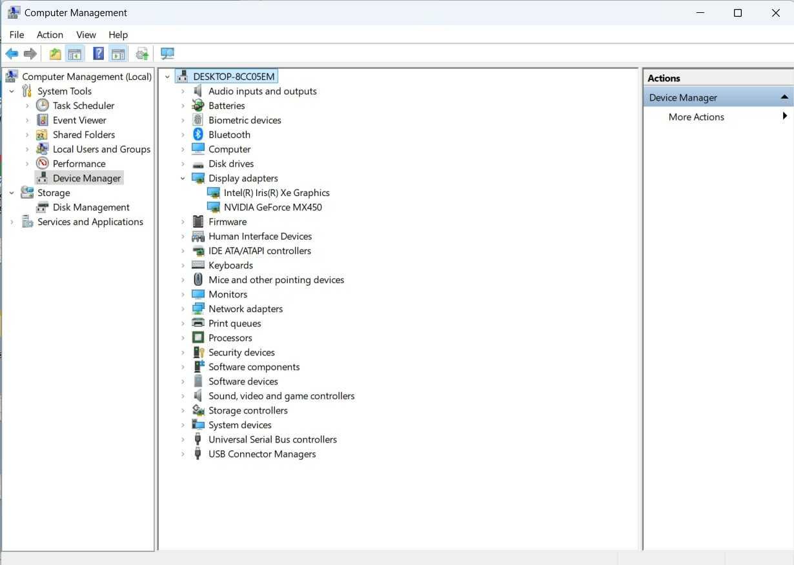This screenshot has width=794, height=565.
Task: Select the Software devices category
Action: 243,381
